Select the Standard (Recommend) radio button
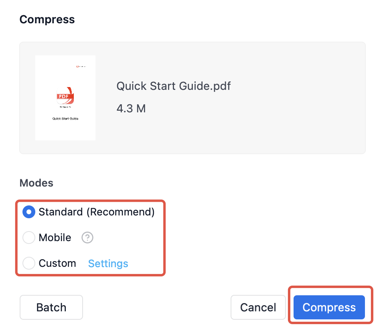This screenshot has width=385, height=333. tap(29, 212)
